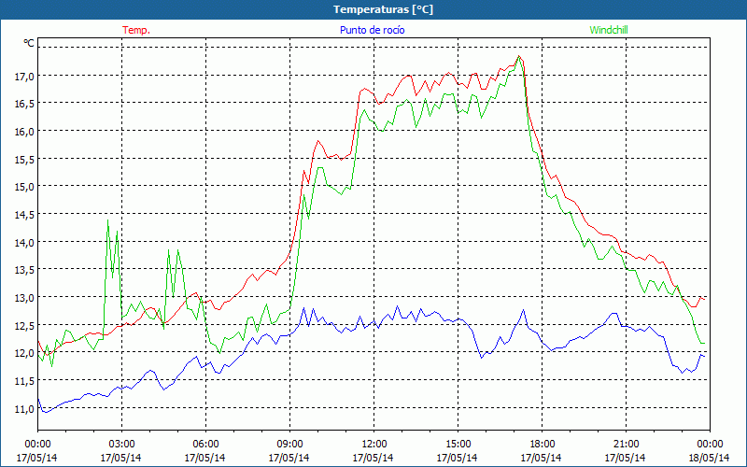
Task: Click the 12:00 time axis label
Action: (373, 445)
